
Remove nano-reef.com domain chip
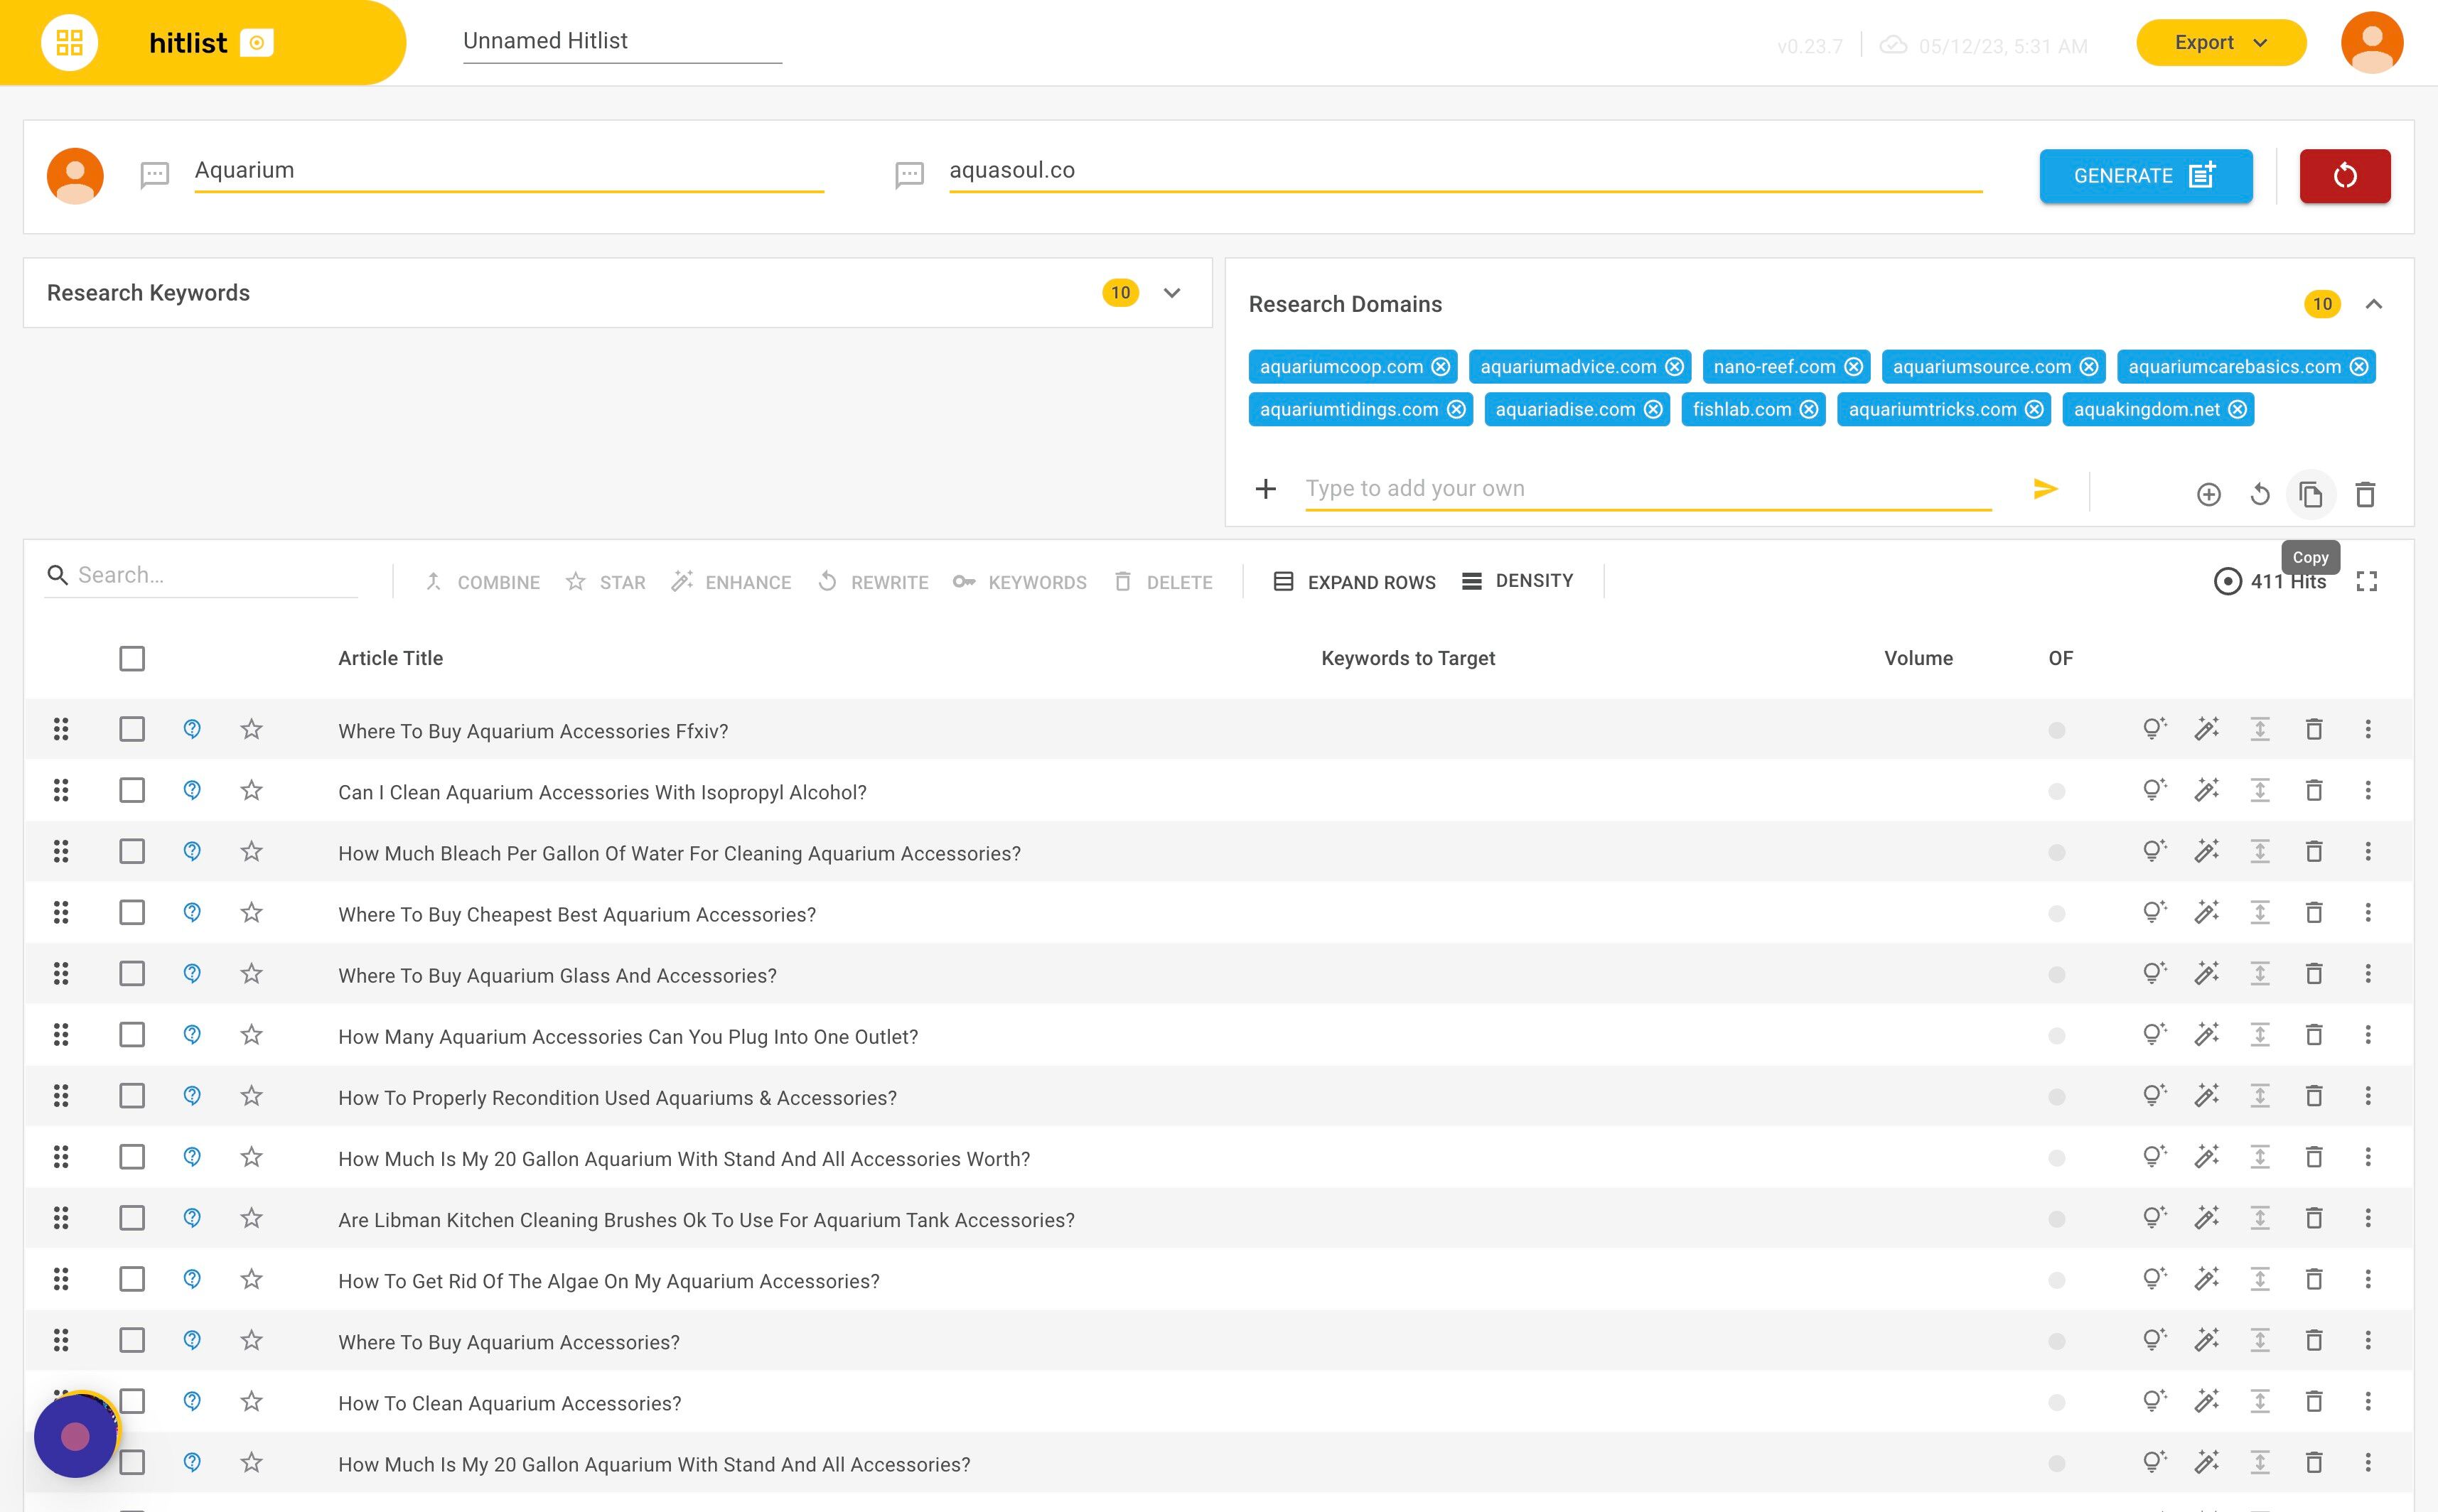pos(1853,367)
